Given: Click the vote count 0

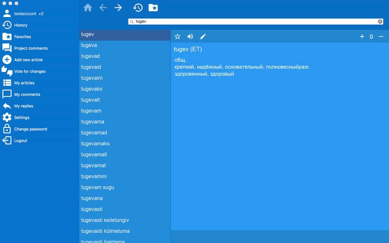Looking at the screenshot, I should pyautogui.click(x=371, y=37).
